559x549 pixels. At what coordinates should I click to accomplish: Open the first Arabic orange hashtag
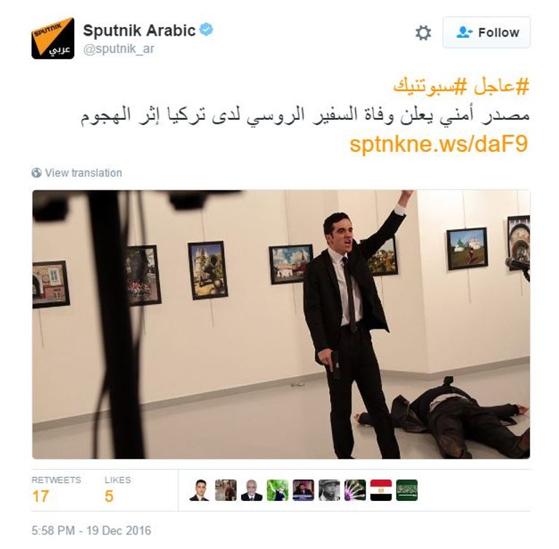501,87
